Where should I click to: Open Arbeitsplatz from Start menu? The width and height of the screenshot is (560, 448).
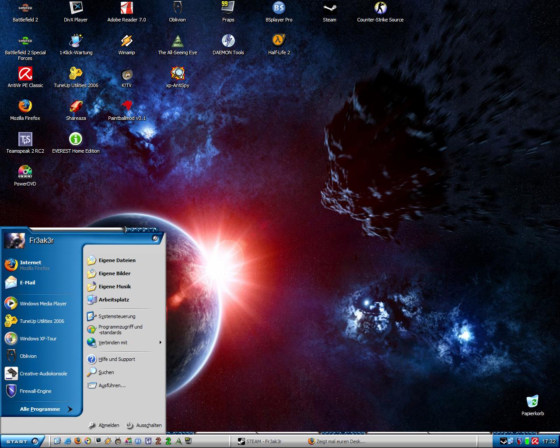pyautogui.click(x=124, y=300)
